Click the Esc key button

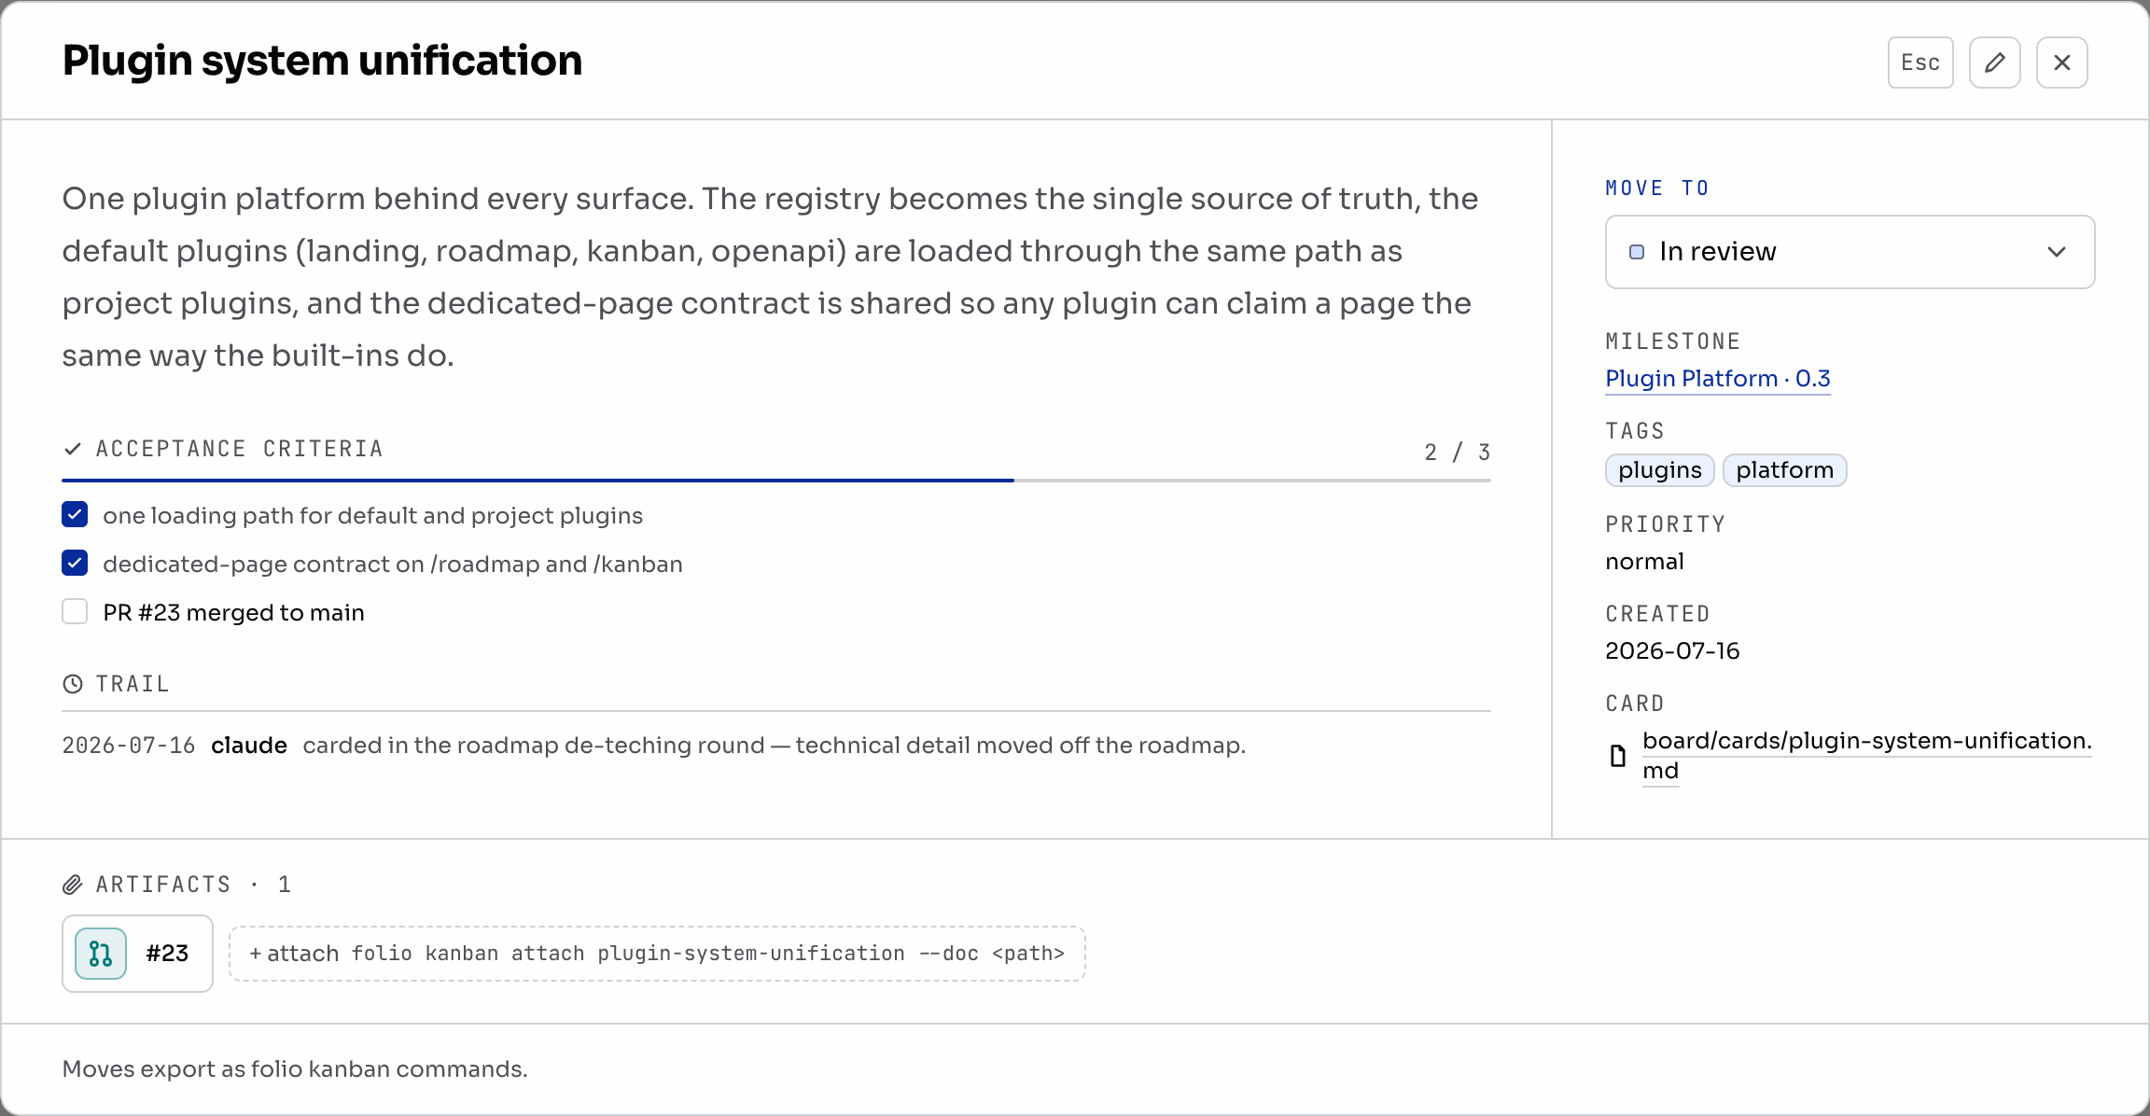tap(1920, 63)
